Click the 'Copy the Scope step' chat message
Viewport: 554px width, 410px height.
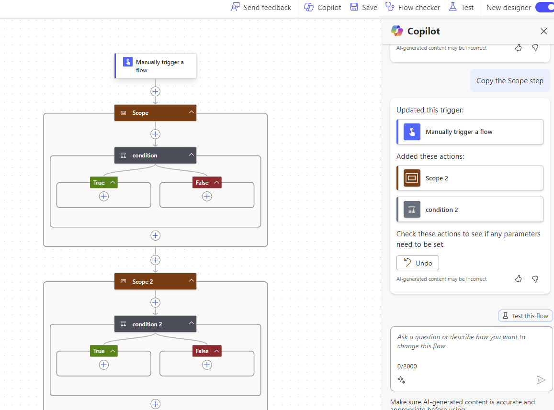pyautogui.click(x=510, y=81)
